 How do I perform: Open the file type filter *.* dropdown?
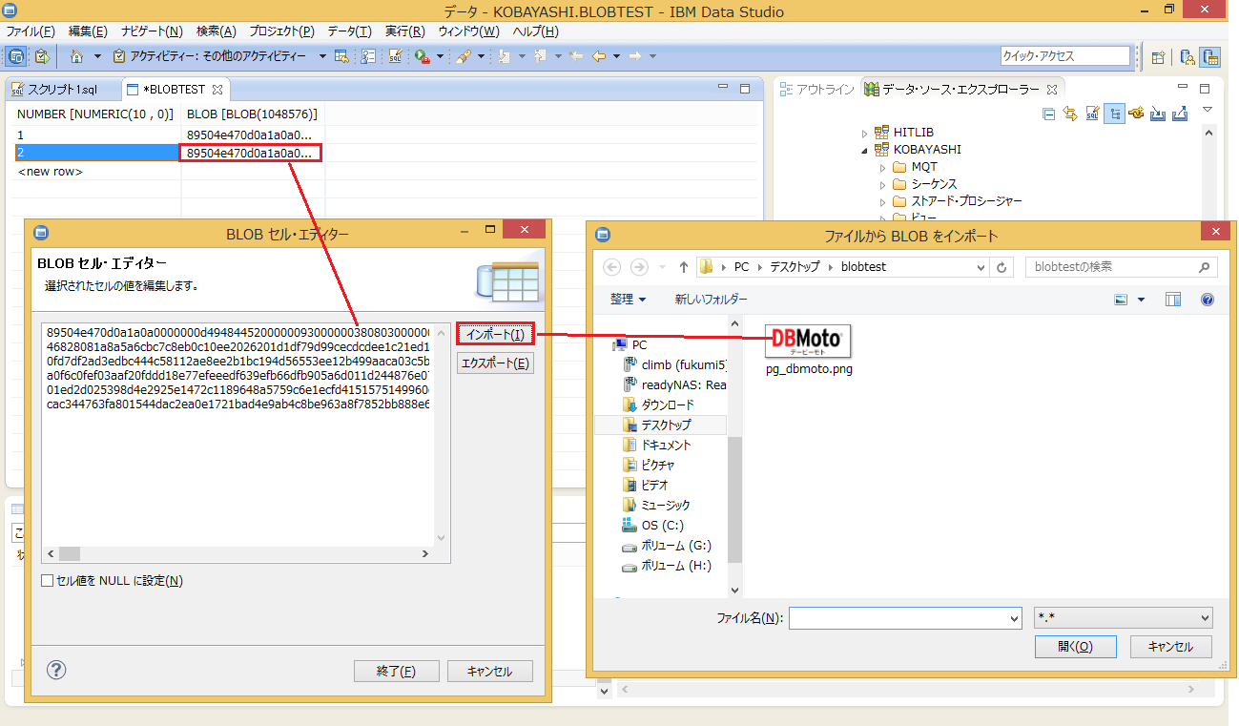pos(1123,618)
